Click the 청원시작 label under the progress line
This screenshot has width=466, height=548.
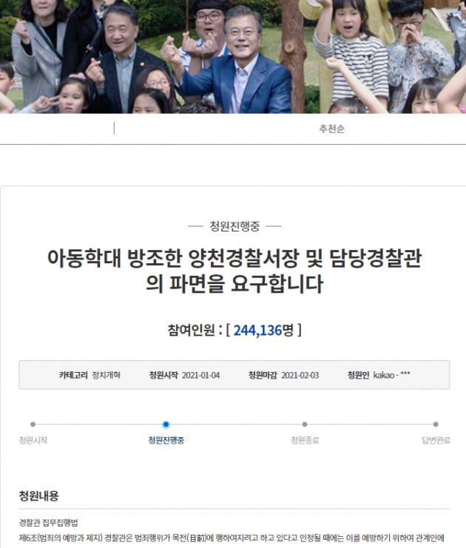33,440
